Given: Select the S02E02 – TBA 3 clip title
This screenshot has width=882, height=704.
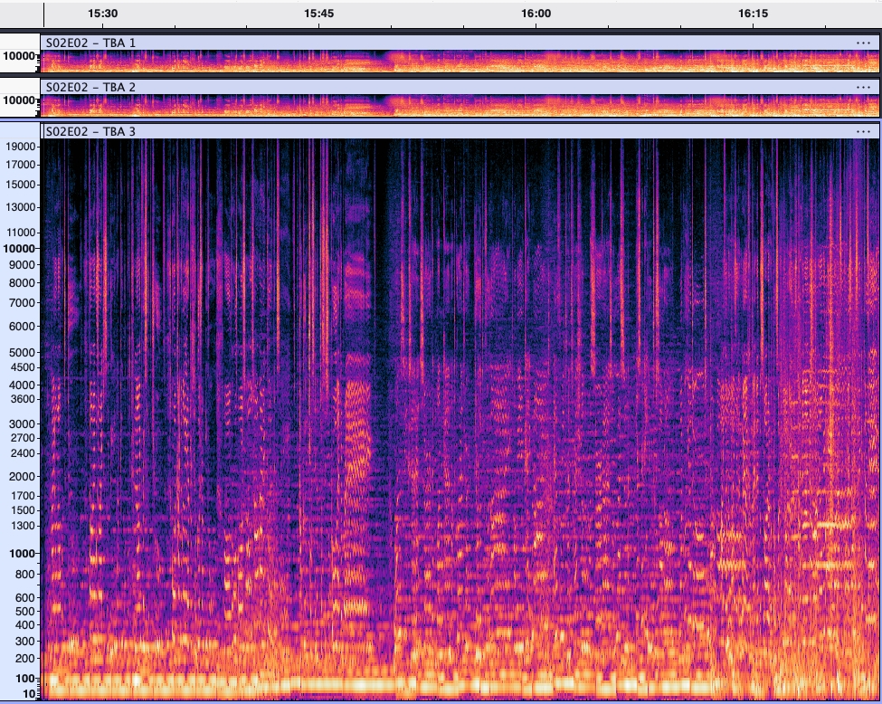Looking at the screenshot, I should pos(90,131).
